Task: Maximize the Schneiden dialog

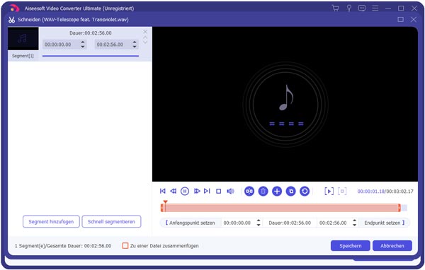Action: point(401,20)
